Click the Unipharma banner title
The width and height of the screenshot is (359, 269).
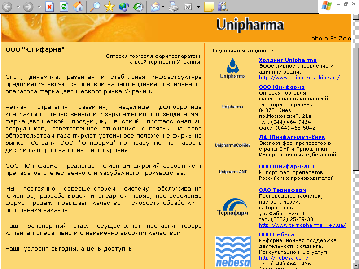(250, 25)
